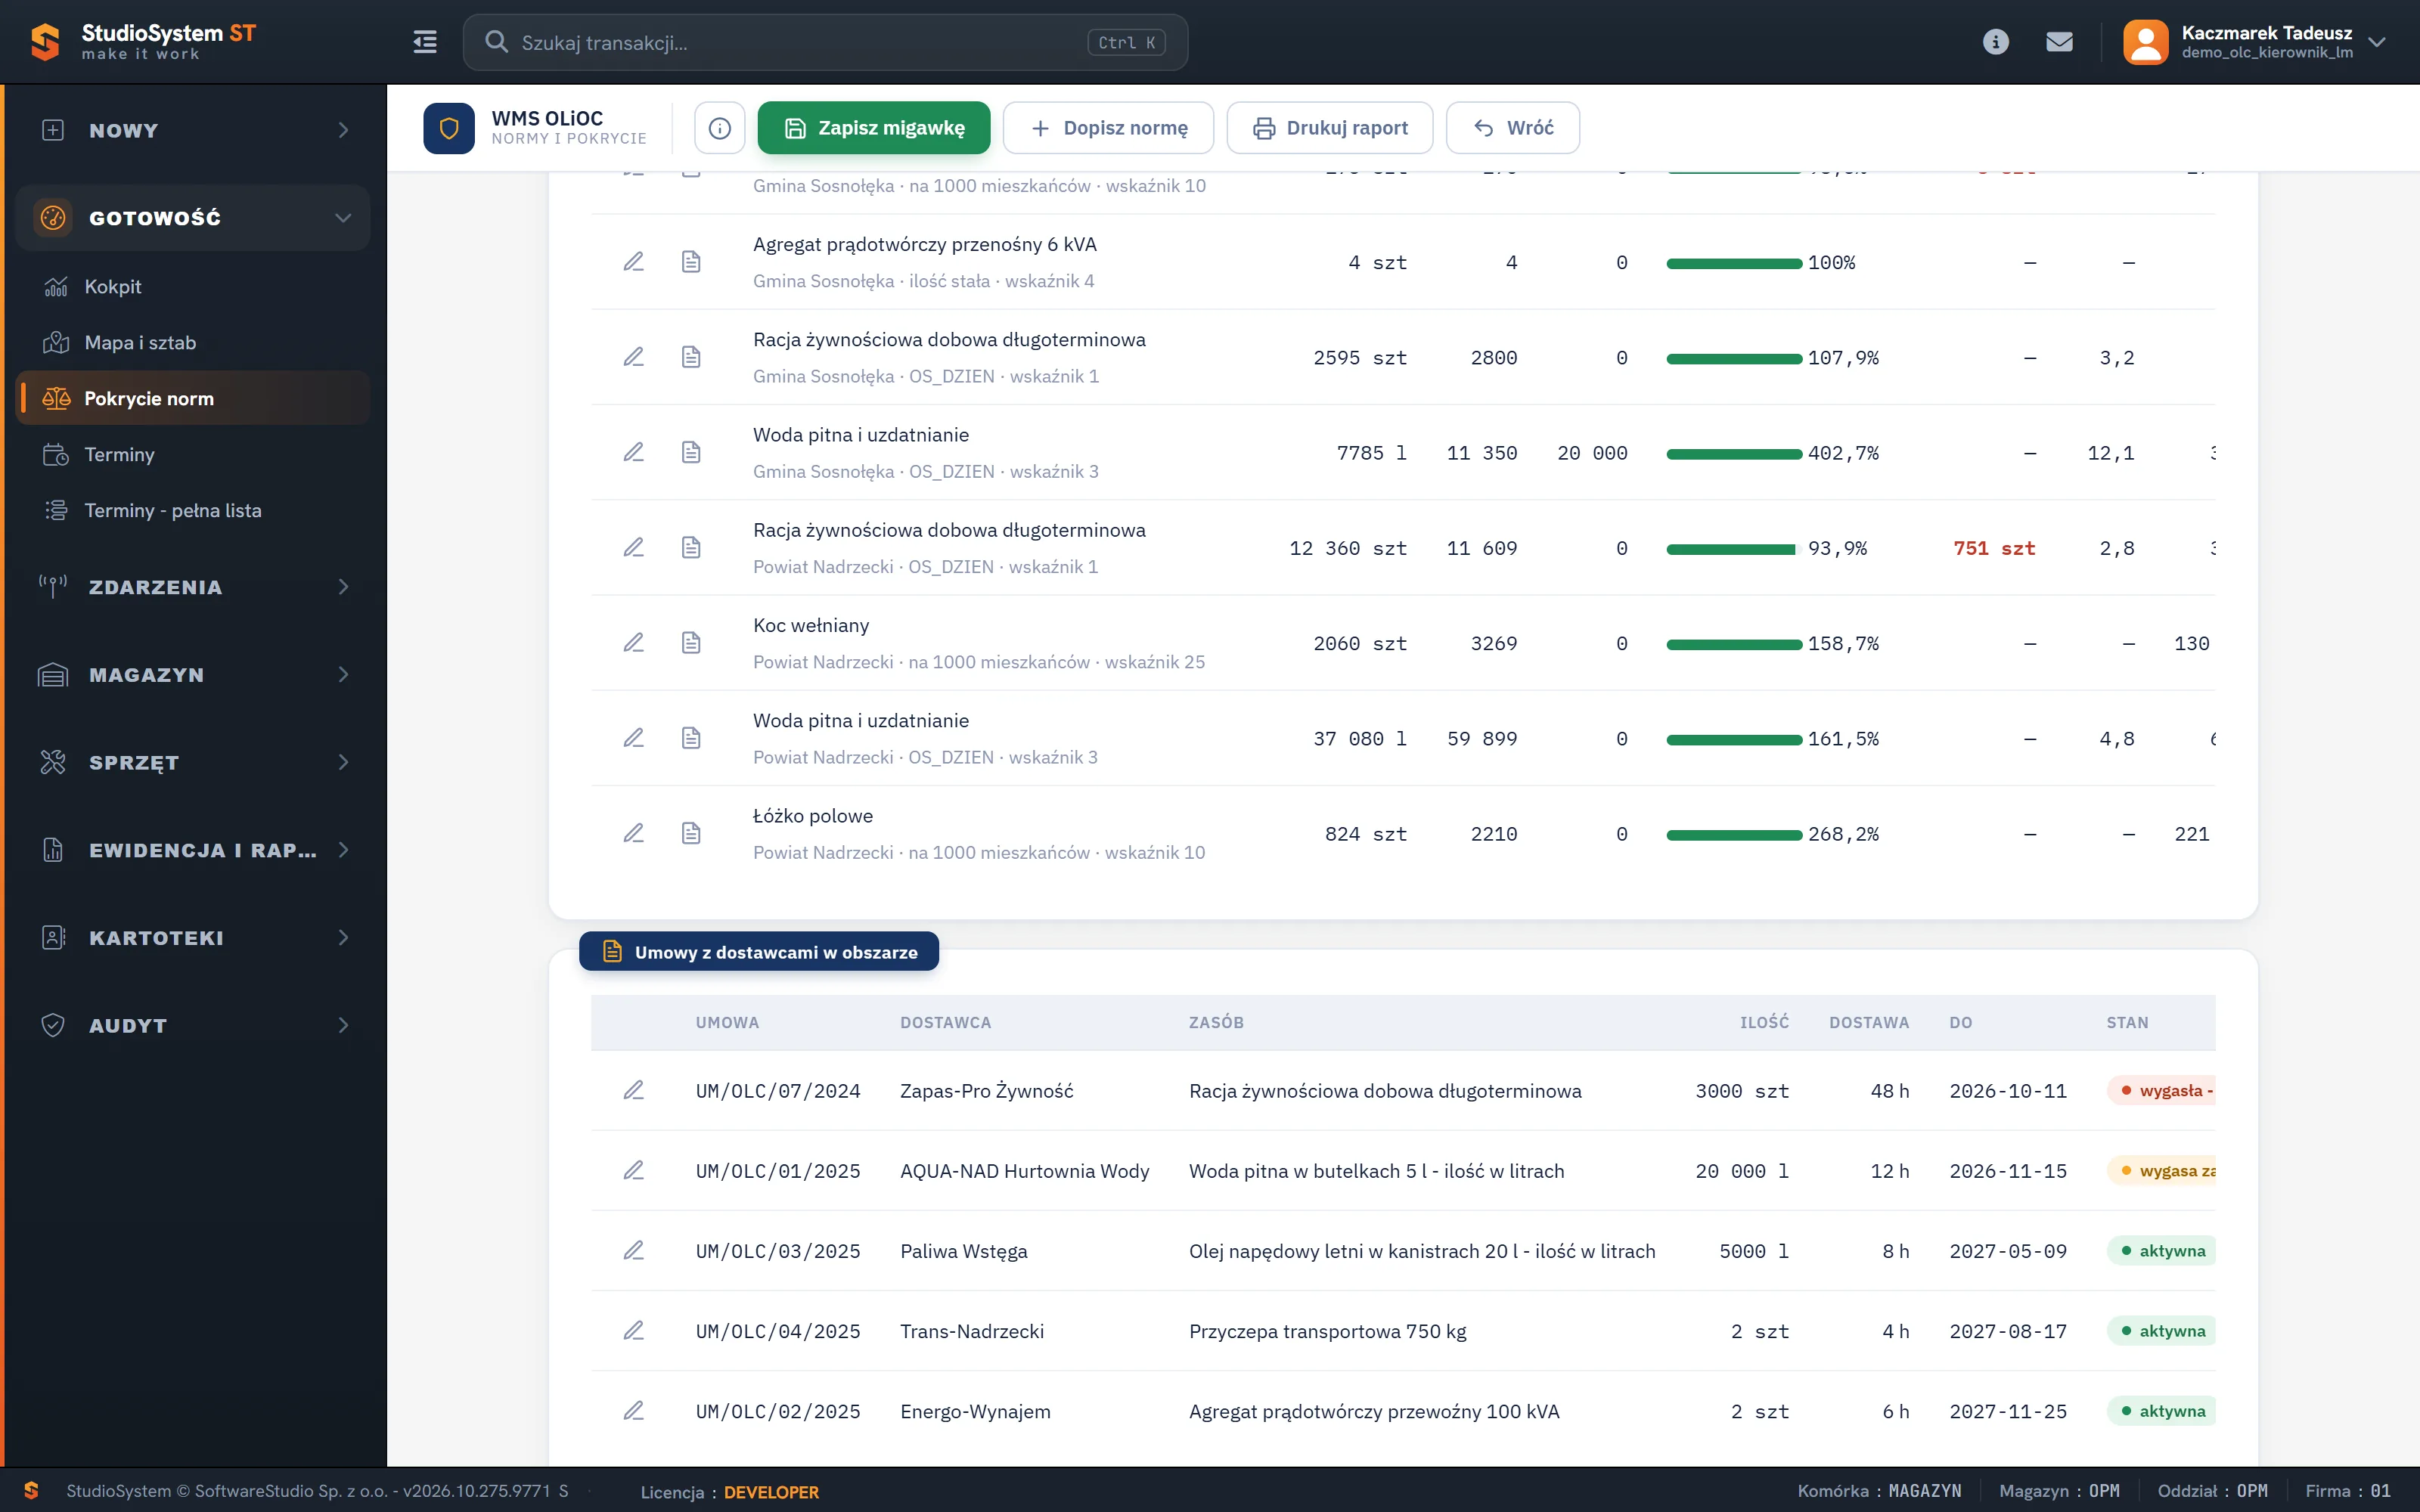Collapse the GOTOWOŚĆ sidebar section
Viewport: 2420px width, 1512px height.
coord(193,217)
